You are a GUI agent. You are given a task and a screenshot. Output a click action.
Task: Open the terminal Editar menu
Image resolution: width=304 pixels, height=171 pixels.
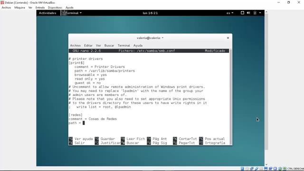click(x=88, y=46)
